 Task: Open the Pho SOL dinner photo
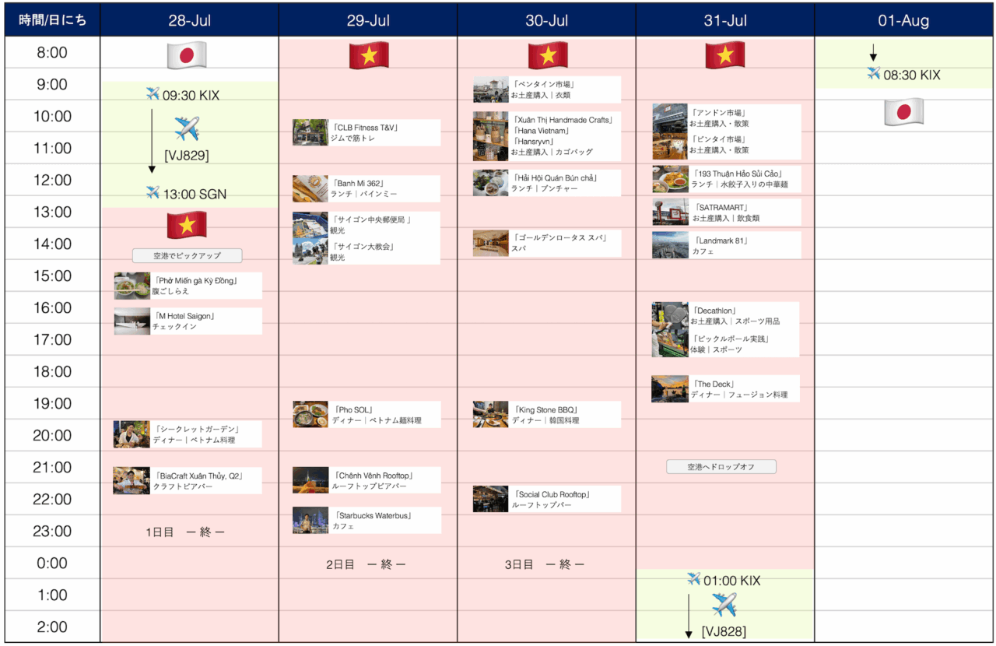(x=310, y=414)
